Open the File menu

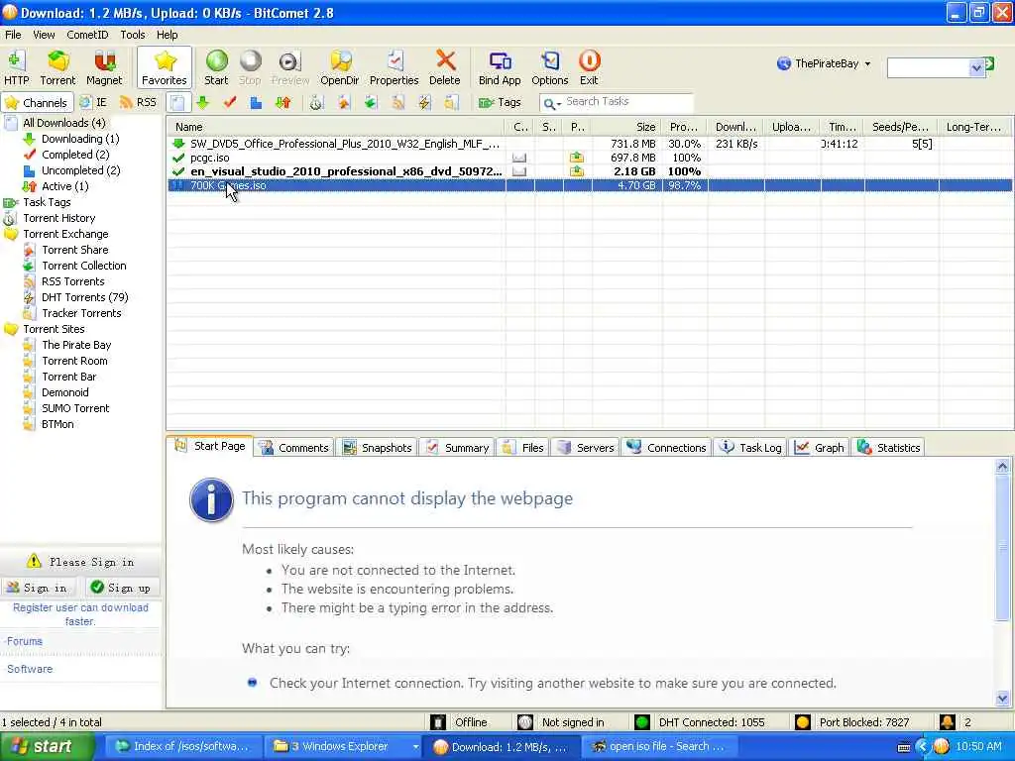click(x=13, y=35)
